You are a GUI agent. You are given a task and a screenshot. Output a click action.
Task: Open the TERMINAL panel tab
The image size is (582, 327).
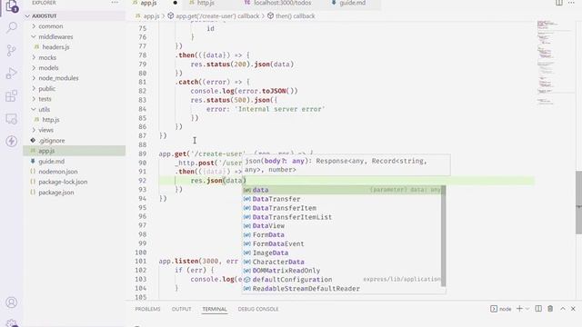pos(215,309)
